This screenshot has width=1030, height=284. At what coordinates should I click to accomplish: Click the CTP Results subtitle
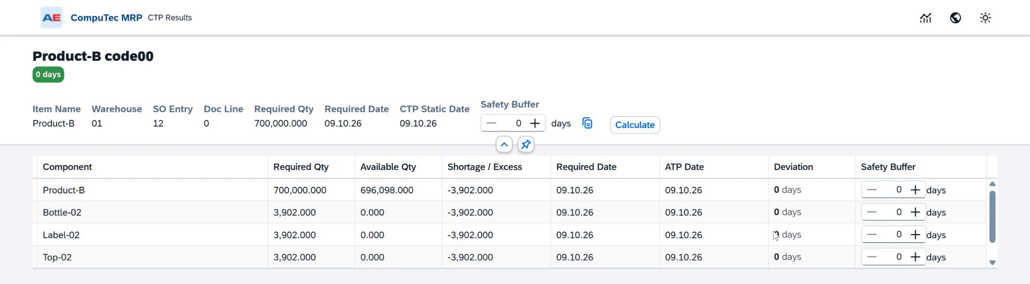tap(170, 17)
